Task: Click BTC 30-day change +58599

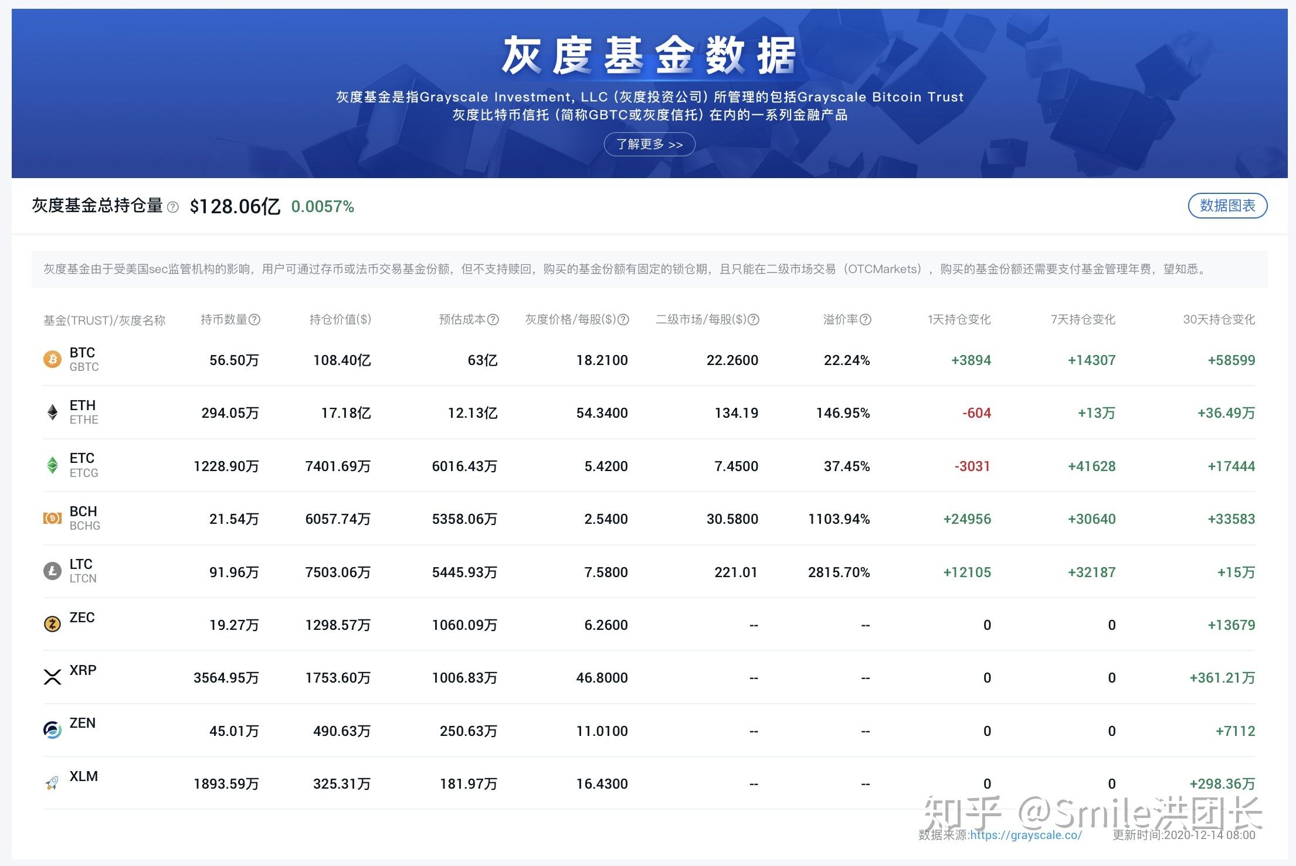Action: point(1231,360)
